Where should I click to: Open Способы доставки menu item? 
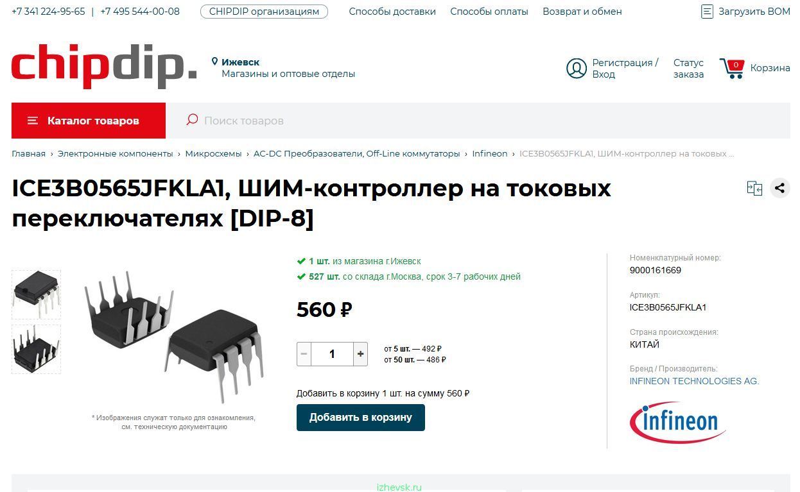click(x=392, y=12)
